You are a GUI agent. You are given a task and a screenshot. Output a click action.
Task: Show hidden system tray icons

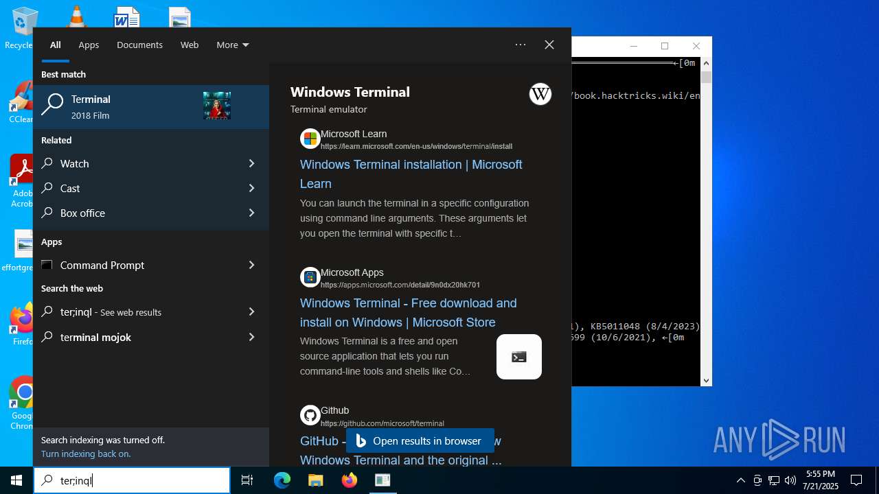[x=741, y=480]
